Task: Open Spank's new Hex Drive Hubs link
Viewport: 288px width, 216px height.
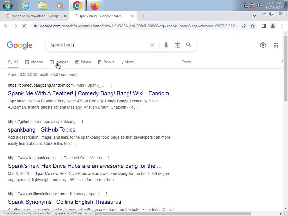Action: pyautogui.click(x=85, y=166)
